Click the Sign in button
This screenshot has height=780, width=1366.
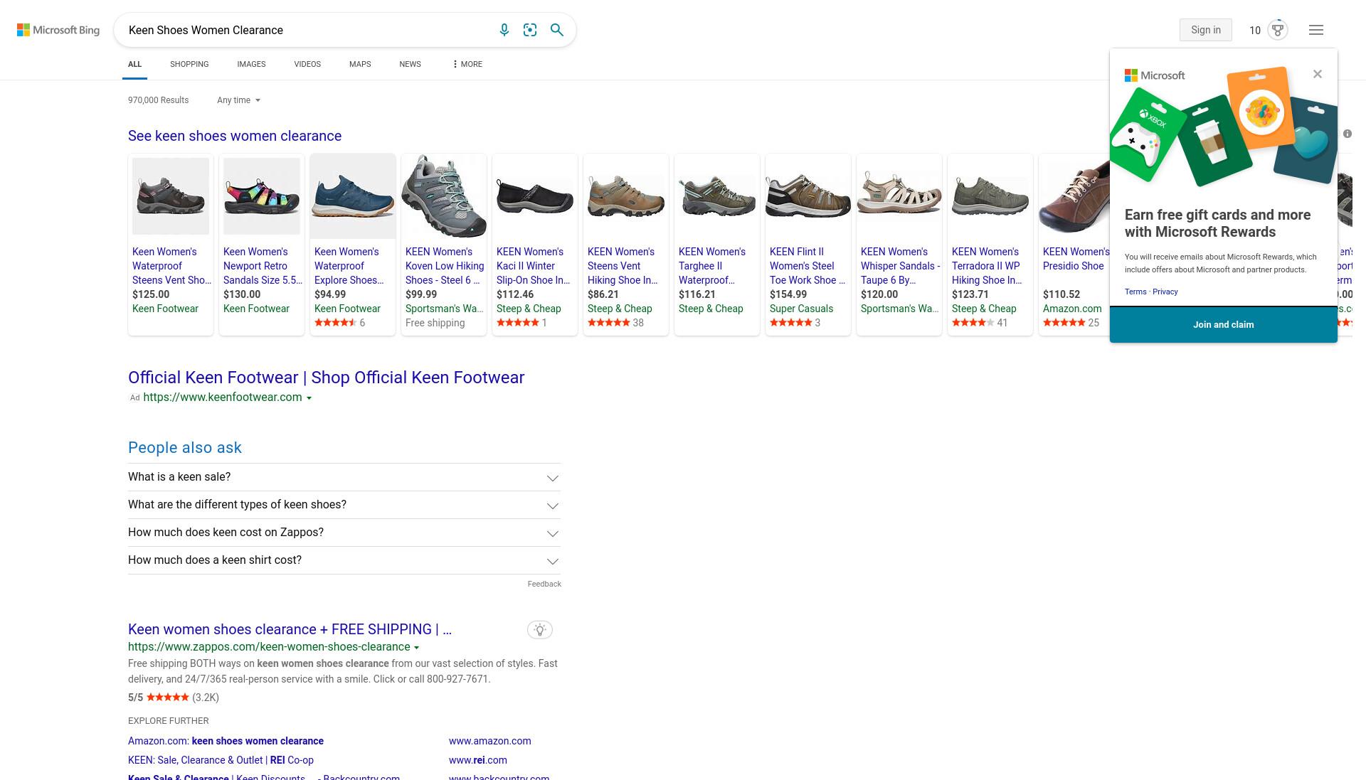(1205, 30)
